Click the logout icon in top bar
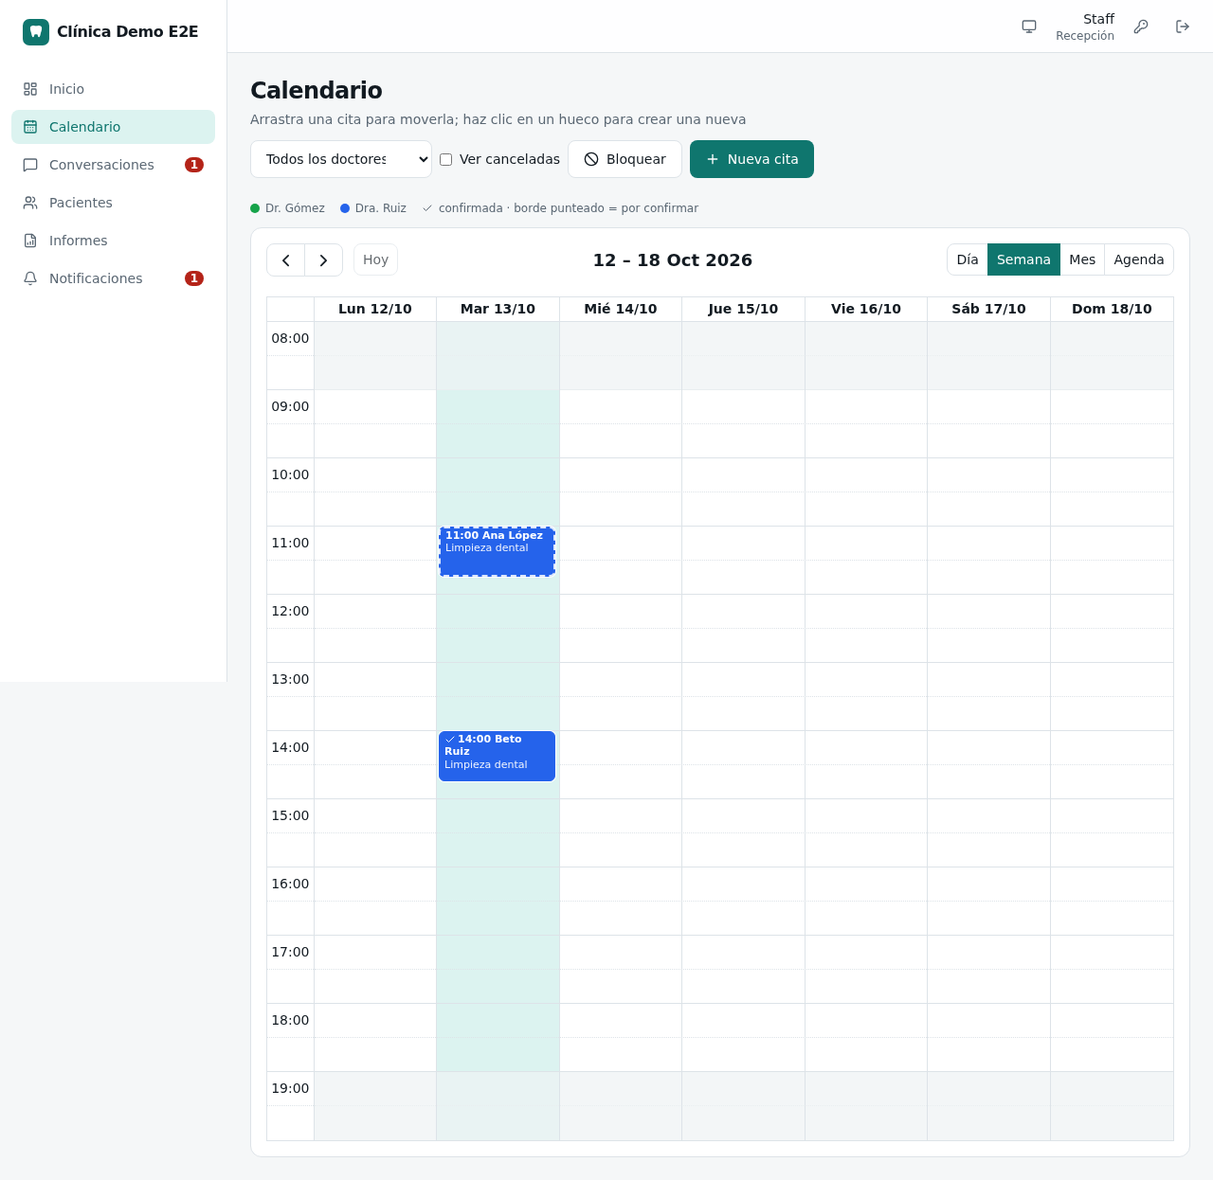Screen dimensions: 1213x1180 coord(1183,27)
